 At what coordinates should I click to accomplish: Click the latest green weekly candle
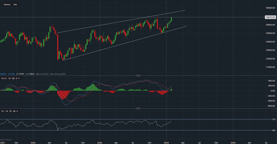171,19
